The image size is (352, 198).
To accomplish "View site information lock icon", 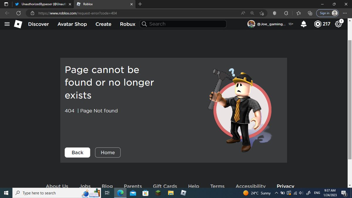I will pos(33,13).
